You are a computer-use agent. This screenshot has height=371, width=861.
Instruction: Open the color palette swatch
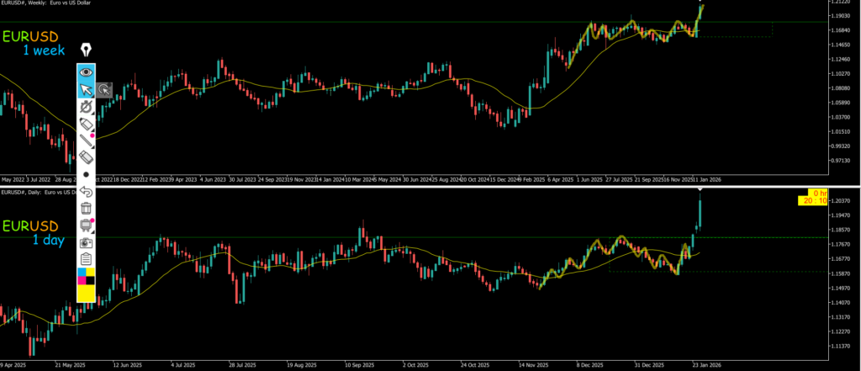click(x=86, y=284)
